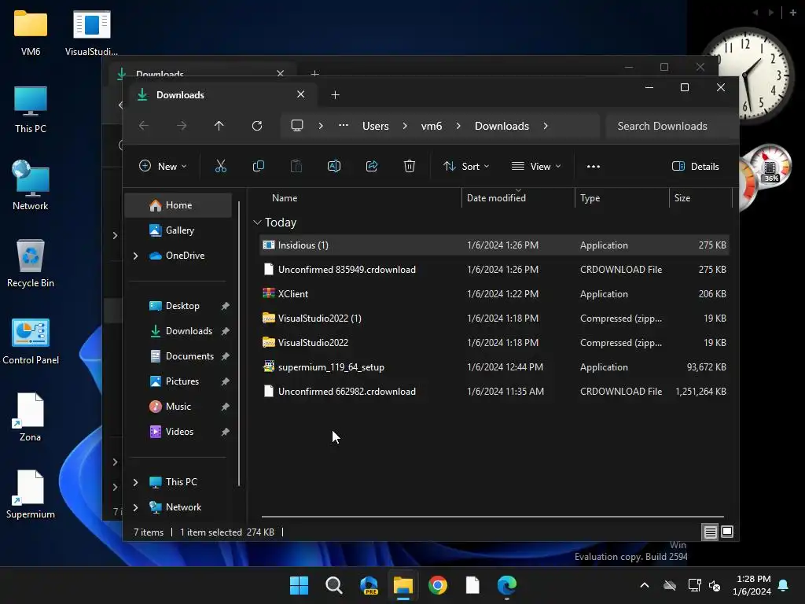Select VisualStudio2022 (1) zip file

point(494,318)
